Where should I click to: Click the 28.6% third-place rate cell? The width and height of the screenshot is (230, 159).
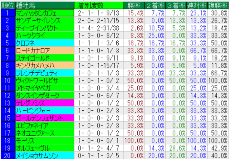click(x=176, y=148)
